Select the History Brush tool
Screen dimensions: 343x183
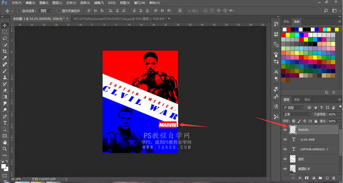click(5, 84)
